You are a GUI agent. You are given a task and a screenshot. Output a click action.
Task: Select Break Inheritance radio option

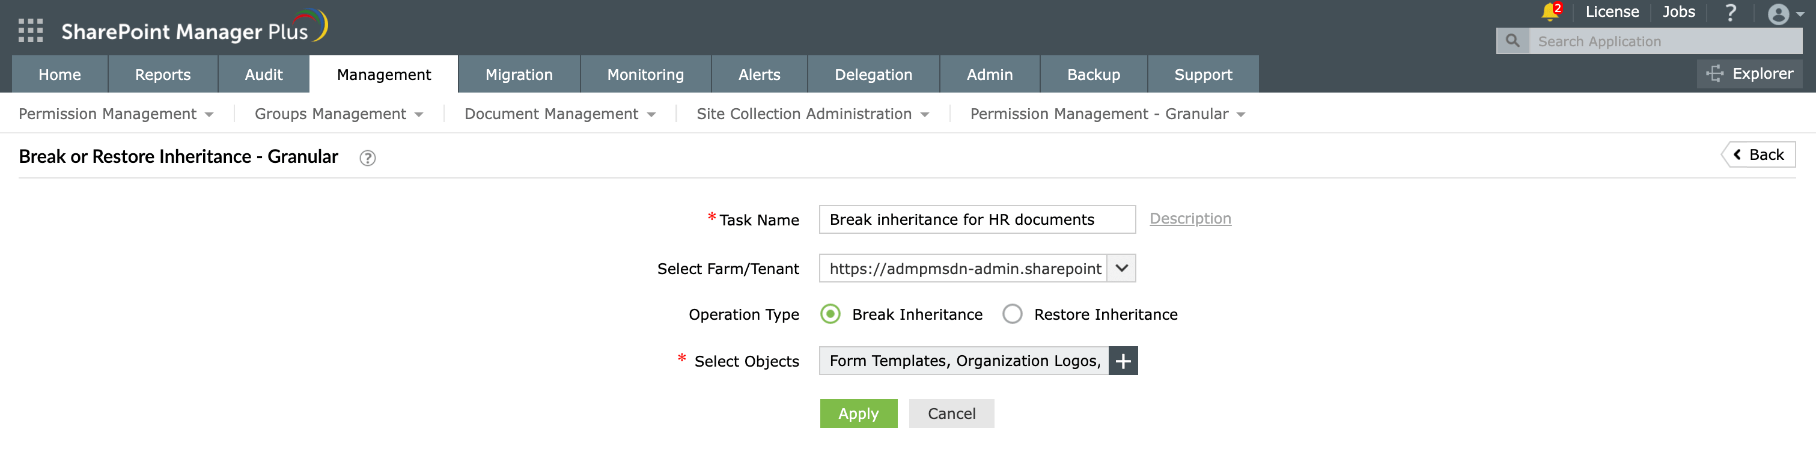(830, 314)
